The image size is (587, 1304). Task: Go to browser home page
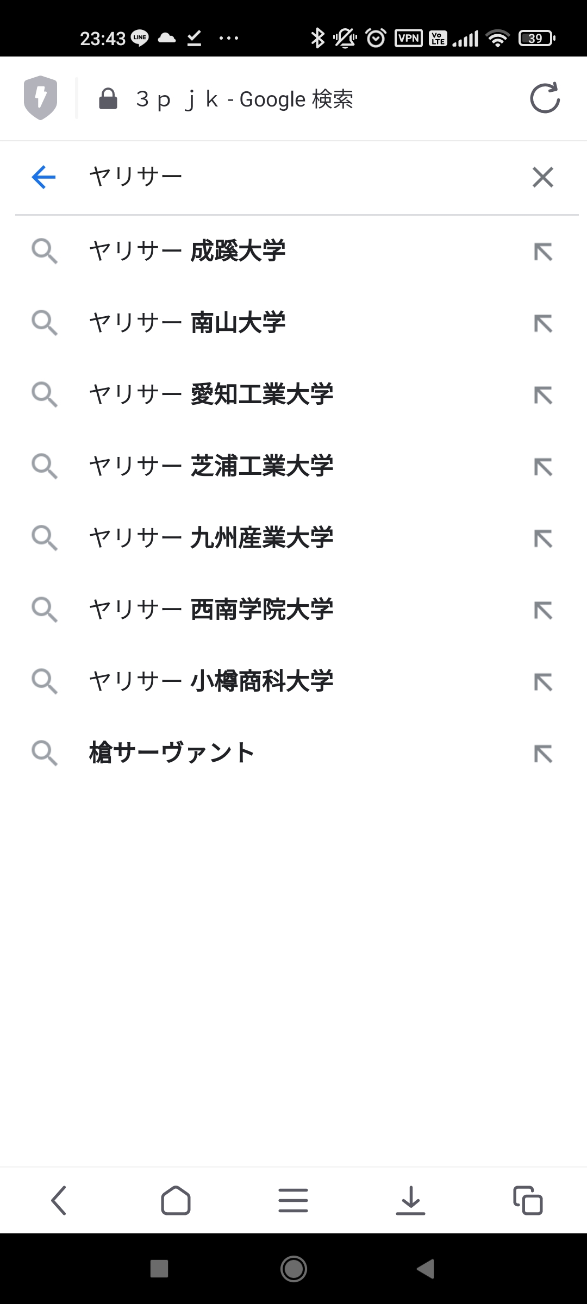click(176, 1200)
